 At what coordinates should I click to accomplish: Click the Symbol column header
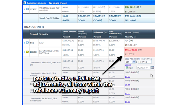[x=34, y=34]
